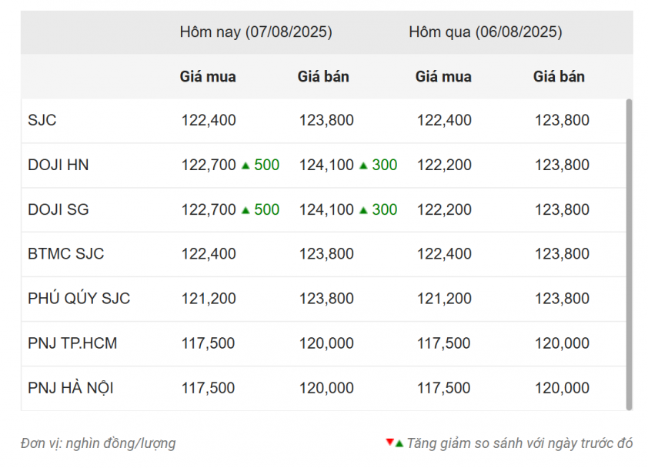
Task: Select the DOJI SG row label
Action: [x=58, y=209]
